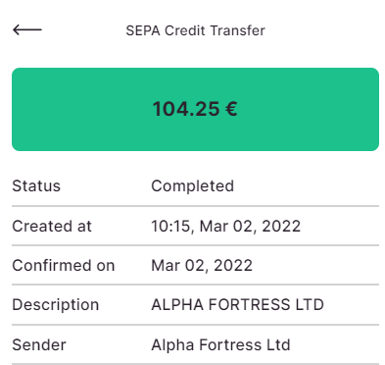Click the Sender label
This screenshot has height=365, width=385.
coord(39,345)
